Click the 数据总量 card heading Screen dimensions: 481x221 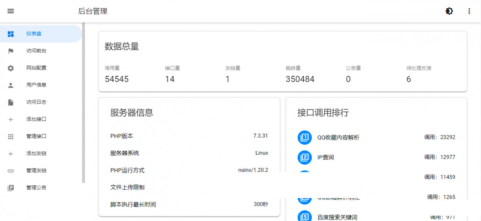(x=122, y=47)
